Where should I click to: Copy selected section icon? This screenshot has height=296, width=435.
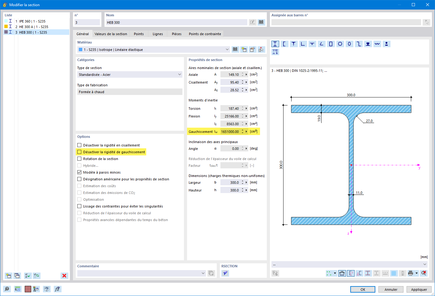tap(17, 276)
